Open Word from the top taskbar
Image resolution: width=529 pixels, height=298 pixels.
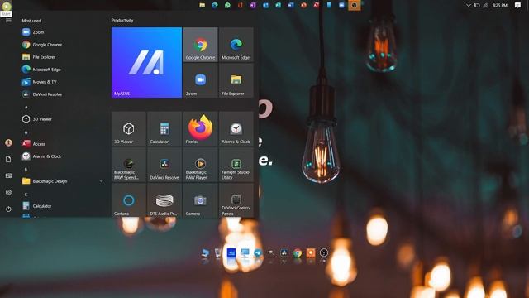(x=291, y=5)
